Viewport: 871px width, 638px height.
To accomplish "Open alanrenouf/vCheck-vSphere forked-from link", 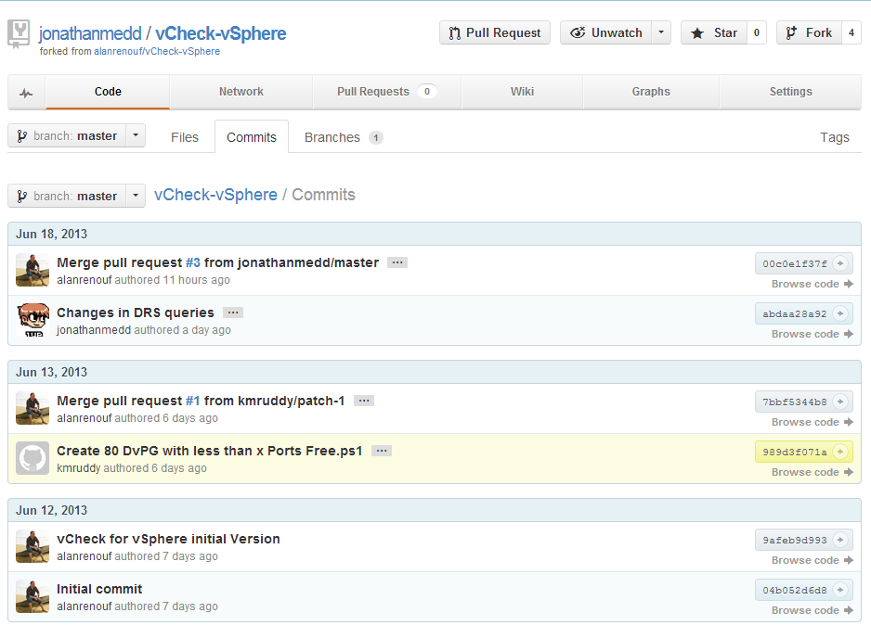I will click(x=157, y=51).
